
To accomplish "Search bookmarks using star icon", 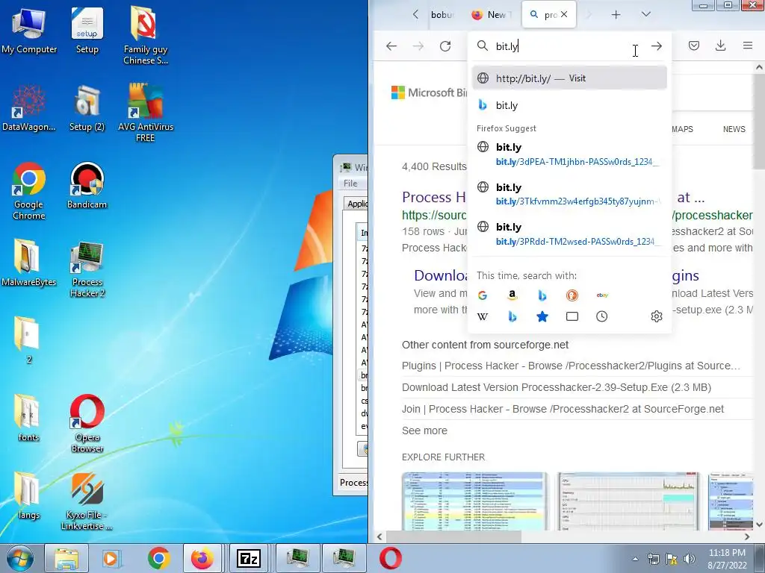I will (x=542, y=316).
